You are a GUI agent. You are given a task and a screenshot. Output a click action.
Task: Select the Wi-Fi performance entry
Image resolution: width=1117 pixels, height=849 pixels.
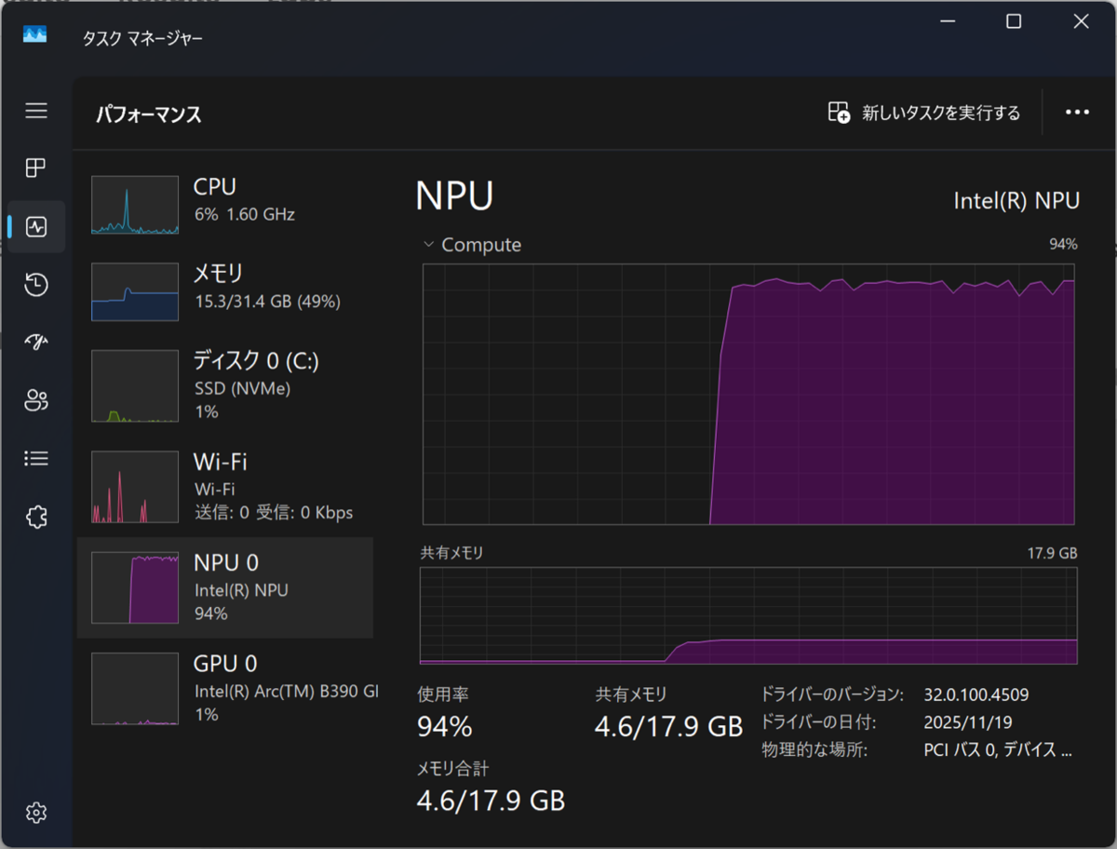224,486
